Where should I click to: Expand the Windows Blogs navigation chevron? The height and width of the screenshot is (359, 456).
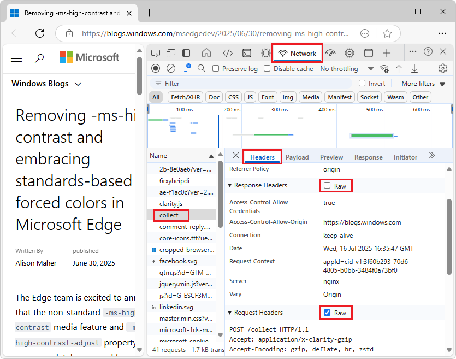[x=77, y=84]
